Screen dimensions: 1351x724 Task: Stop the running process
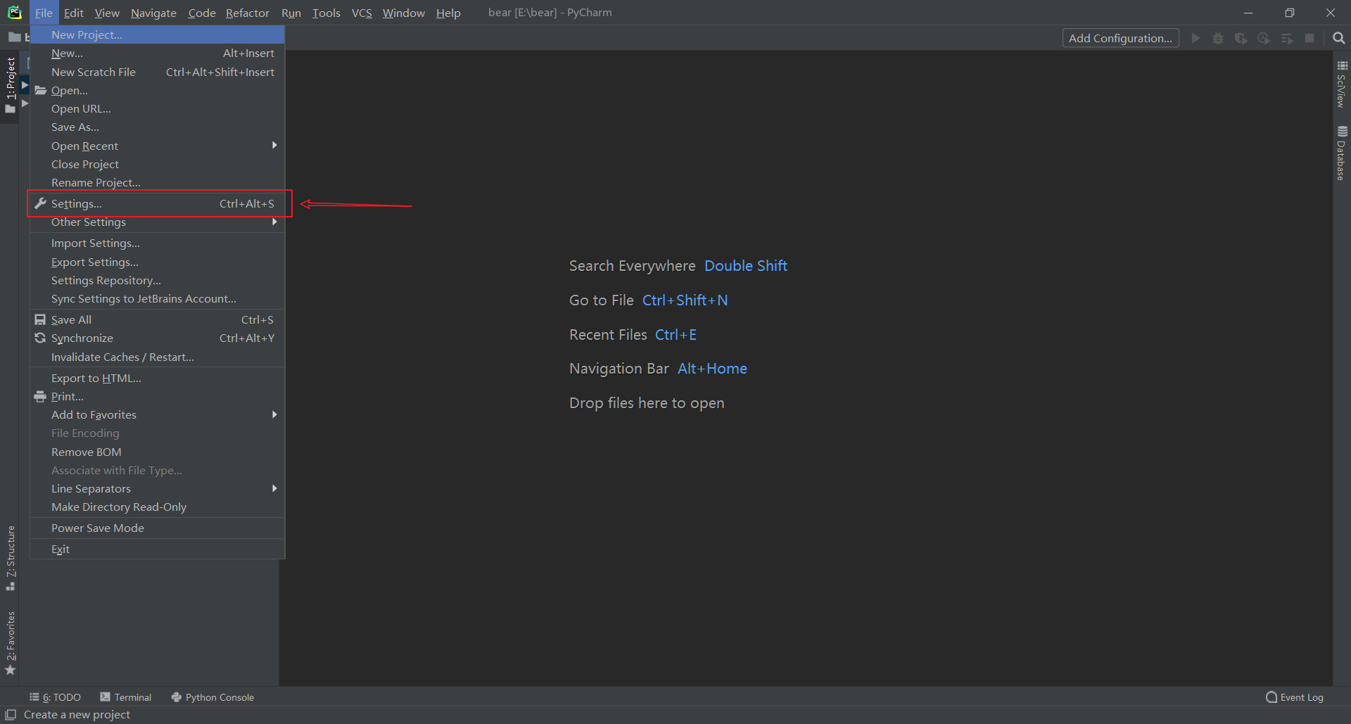1310,38
